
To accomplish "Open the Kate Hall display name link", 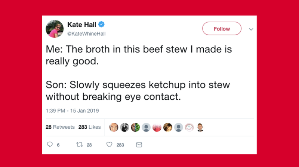I will click(x=82, y=25).
